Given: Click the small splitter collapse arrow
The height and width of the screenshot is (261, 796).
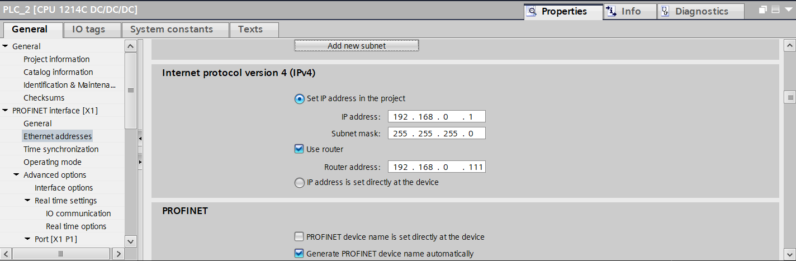Looking at the screenshot, I should [x=140, y=138].
